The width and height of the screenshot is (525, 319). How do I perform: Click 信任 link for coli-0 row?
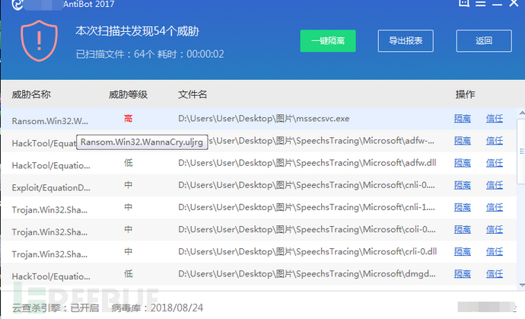click(495, 229)
